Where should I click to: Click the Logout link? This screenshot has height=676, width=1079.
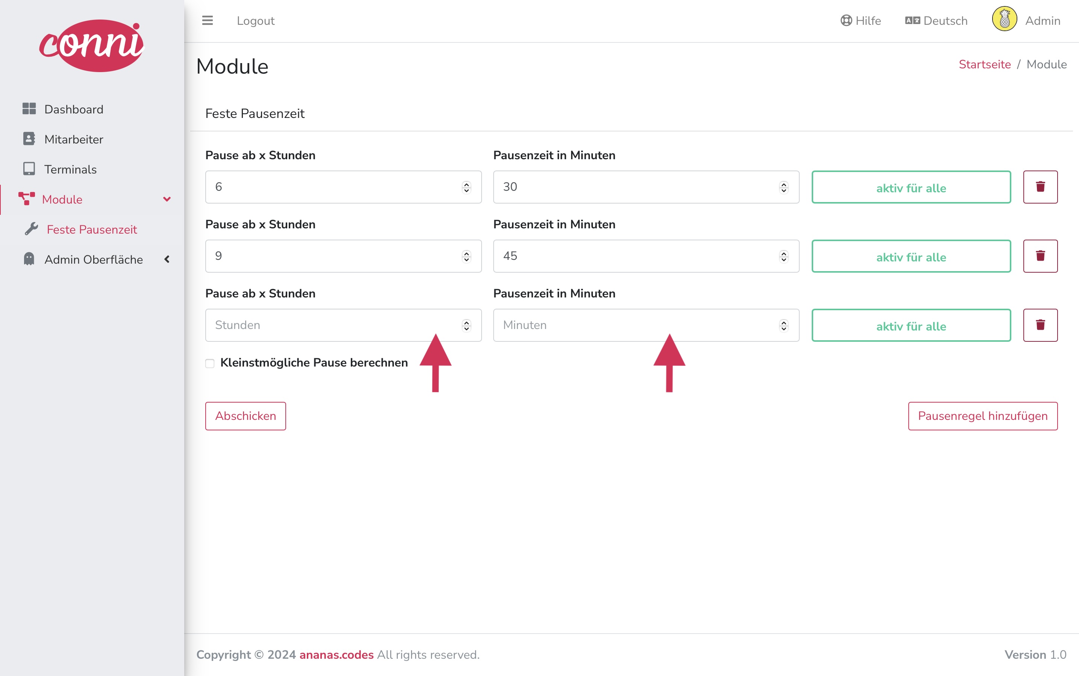(256, 21)
